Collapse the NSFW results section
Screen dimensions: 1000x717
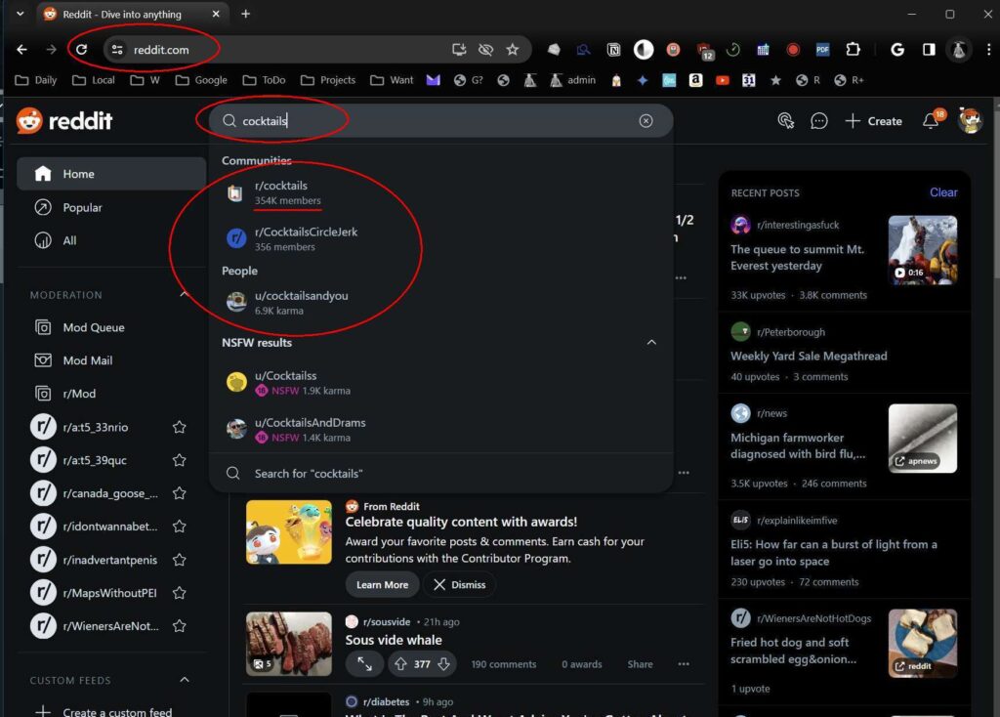coord(651,343)
